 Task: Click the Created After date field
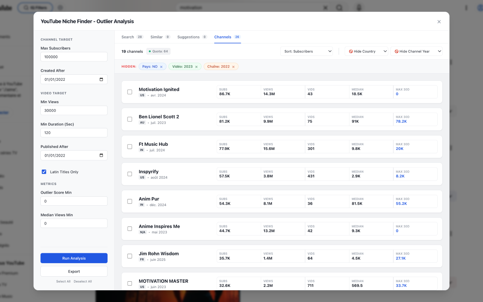coord(74,79)
